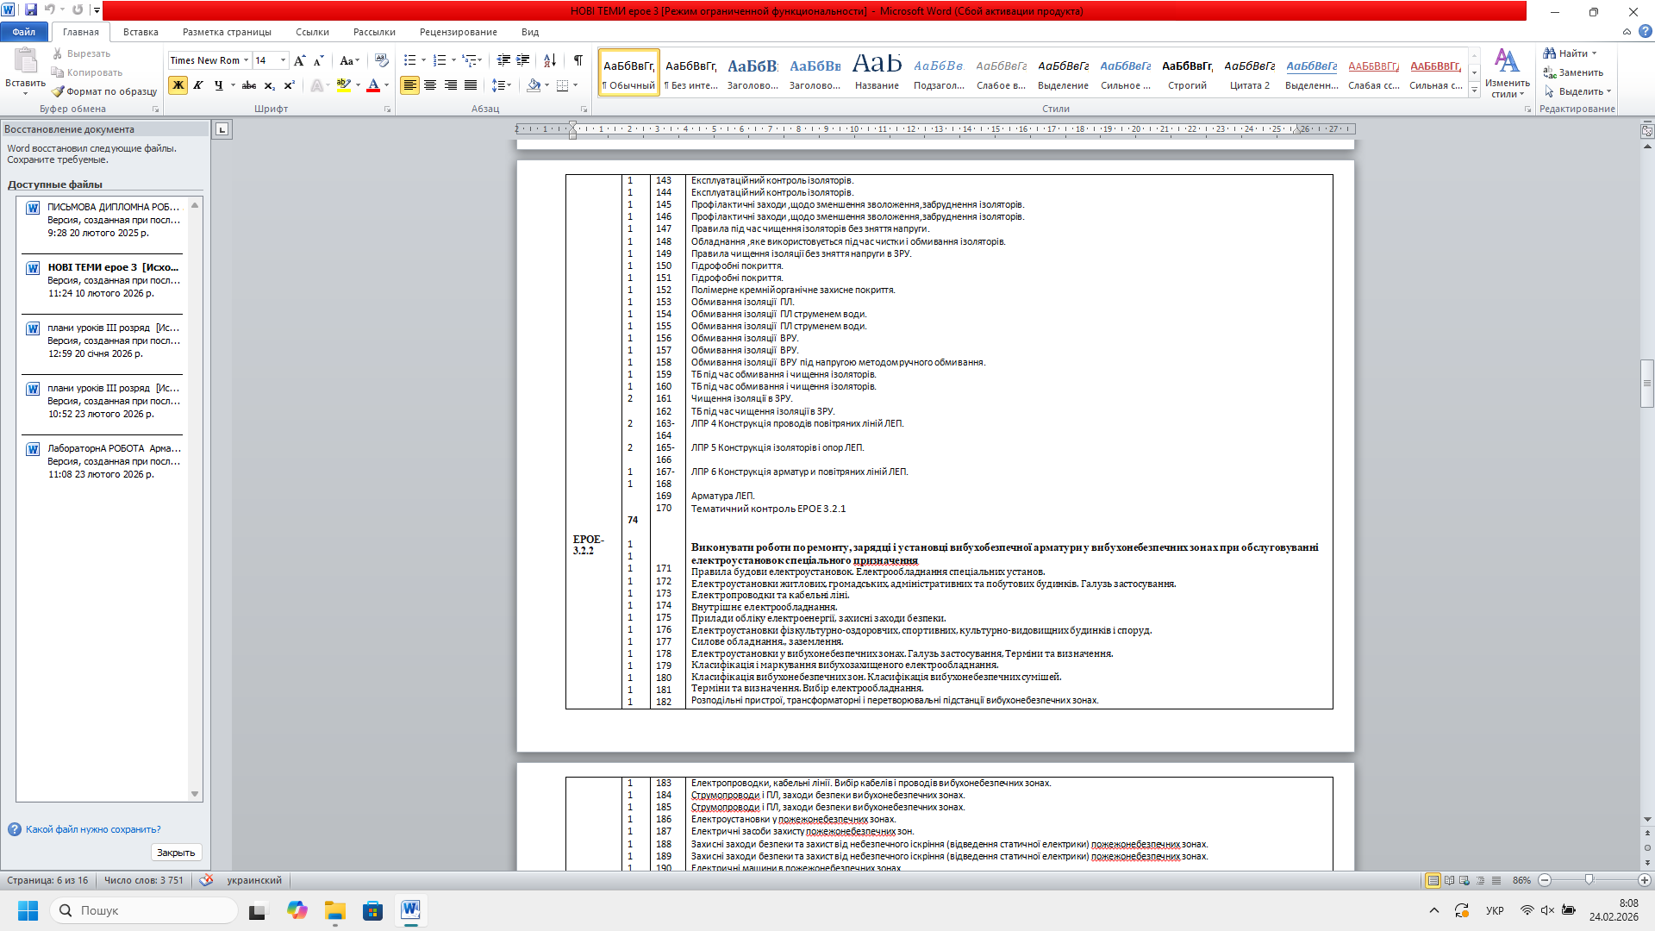Screen dimensions: 1655x931
Task: Toggle bold Ж formatting
Action: click(178, 85)
